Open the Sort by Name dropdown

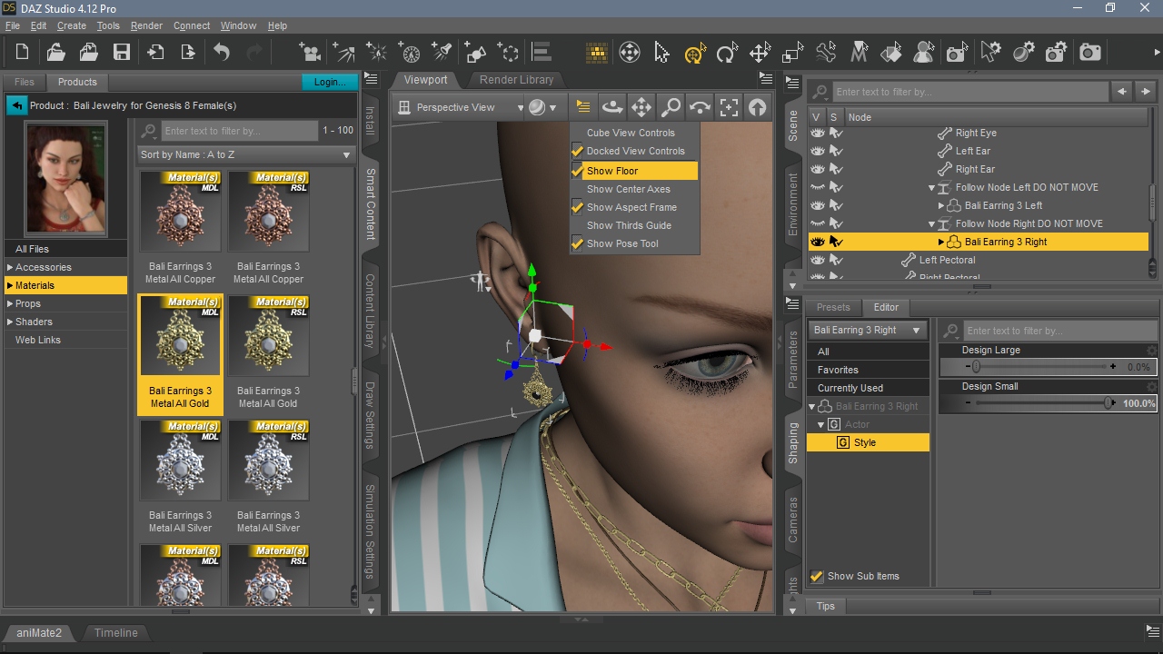tap(245, 154)
